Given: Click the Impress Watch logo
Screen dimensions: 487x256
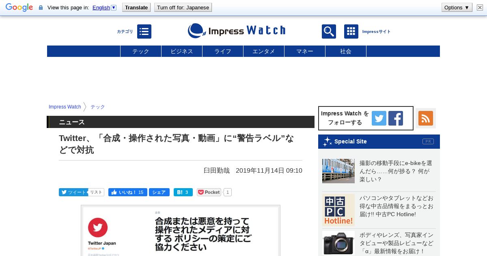Looking at the screenshot, I should pyautogui.click(x=237, y=31).
